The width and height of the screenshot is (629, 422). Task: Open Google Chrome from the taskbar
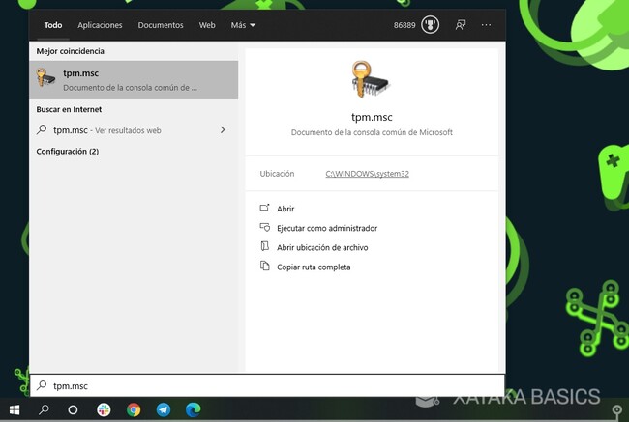(133, 409)
